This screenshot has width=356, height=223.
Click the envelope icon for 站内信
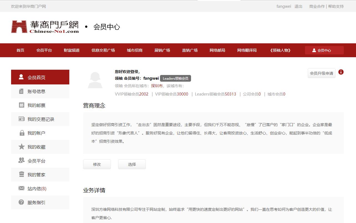point(21,188)
